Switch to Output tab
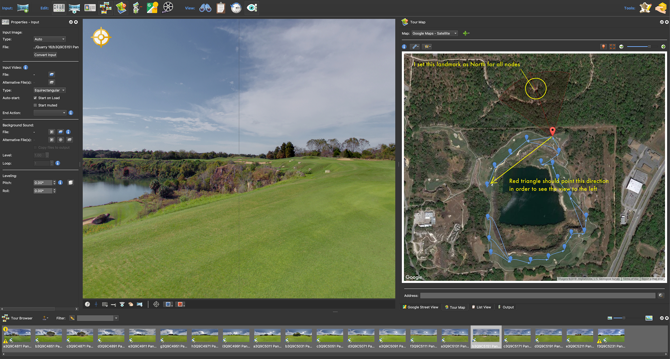The image size is (670, 359). (x=506, y=307)
